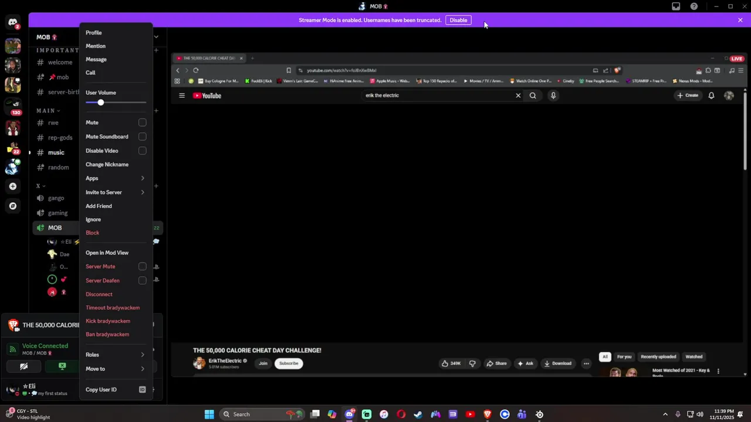
Task: Expand Roles submenu
Action: coord(143,355)
